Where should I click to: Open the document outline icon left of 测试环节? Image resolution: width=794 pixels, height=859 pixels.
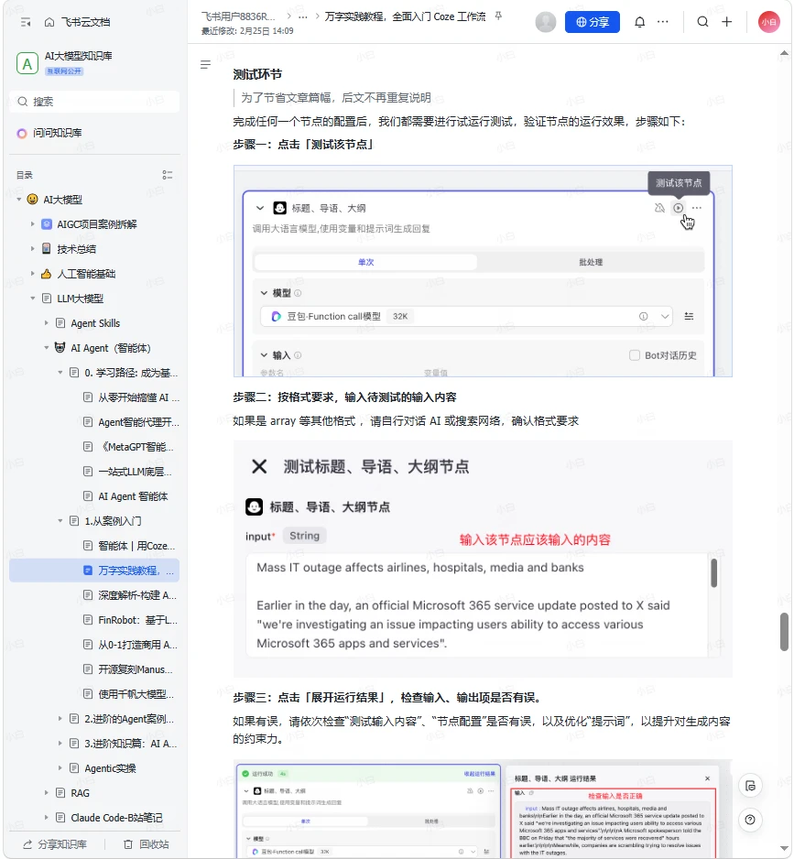click(205, 65)
